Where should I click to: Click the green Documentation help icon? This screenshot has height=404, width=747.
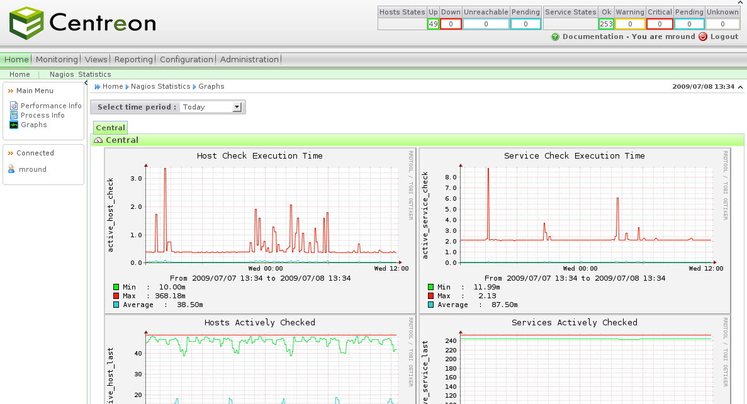coord(555,36)
